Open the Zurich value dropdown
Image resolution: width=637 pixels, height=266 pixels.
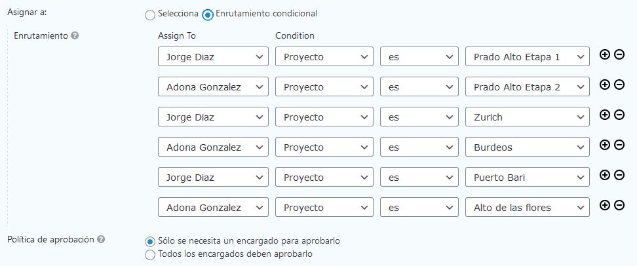(528, 117)
